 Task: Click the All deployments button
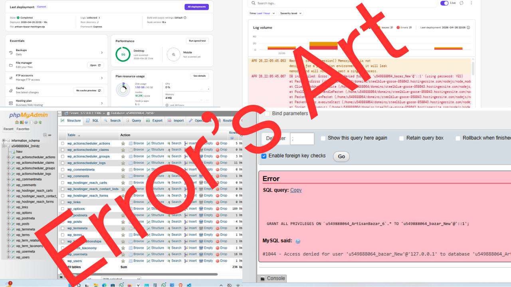[196, 7]
